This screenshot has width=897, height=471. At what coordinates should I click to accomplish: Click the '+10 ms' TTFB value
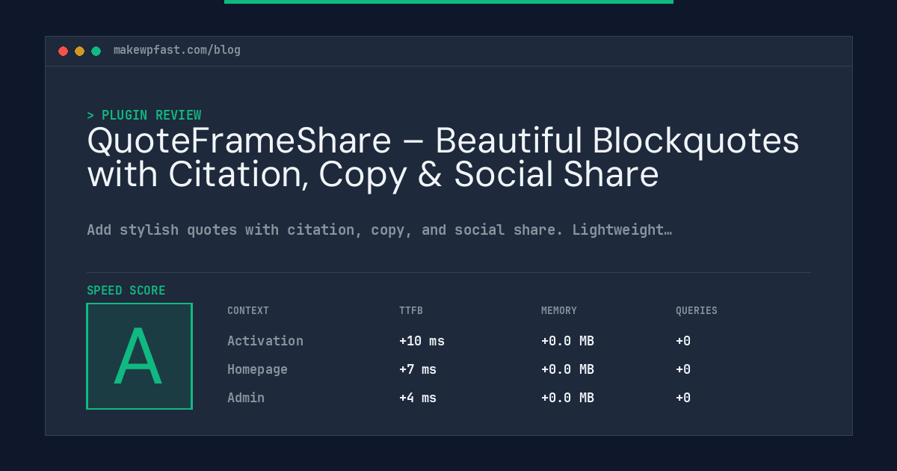422,341
